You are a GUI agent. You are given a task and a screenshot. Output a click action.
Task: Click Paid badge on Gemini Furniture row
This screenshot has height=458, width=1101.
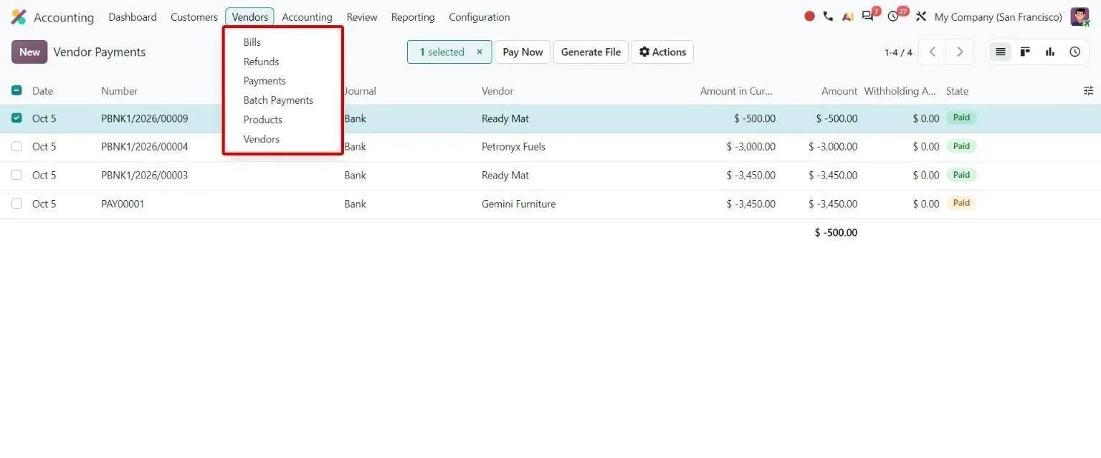click(x=961, y=203)
